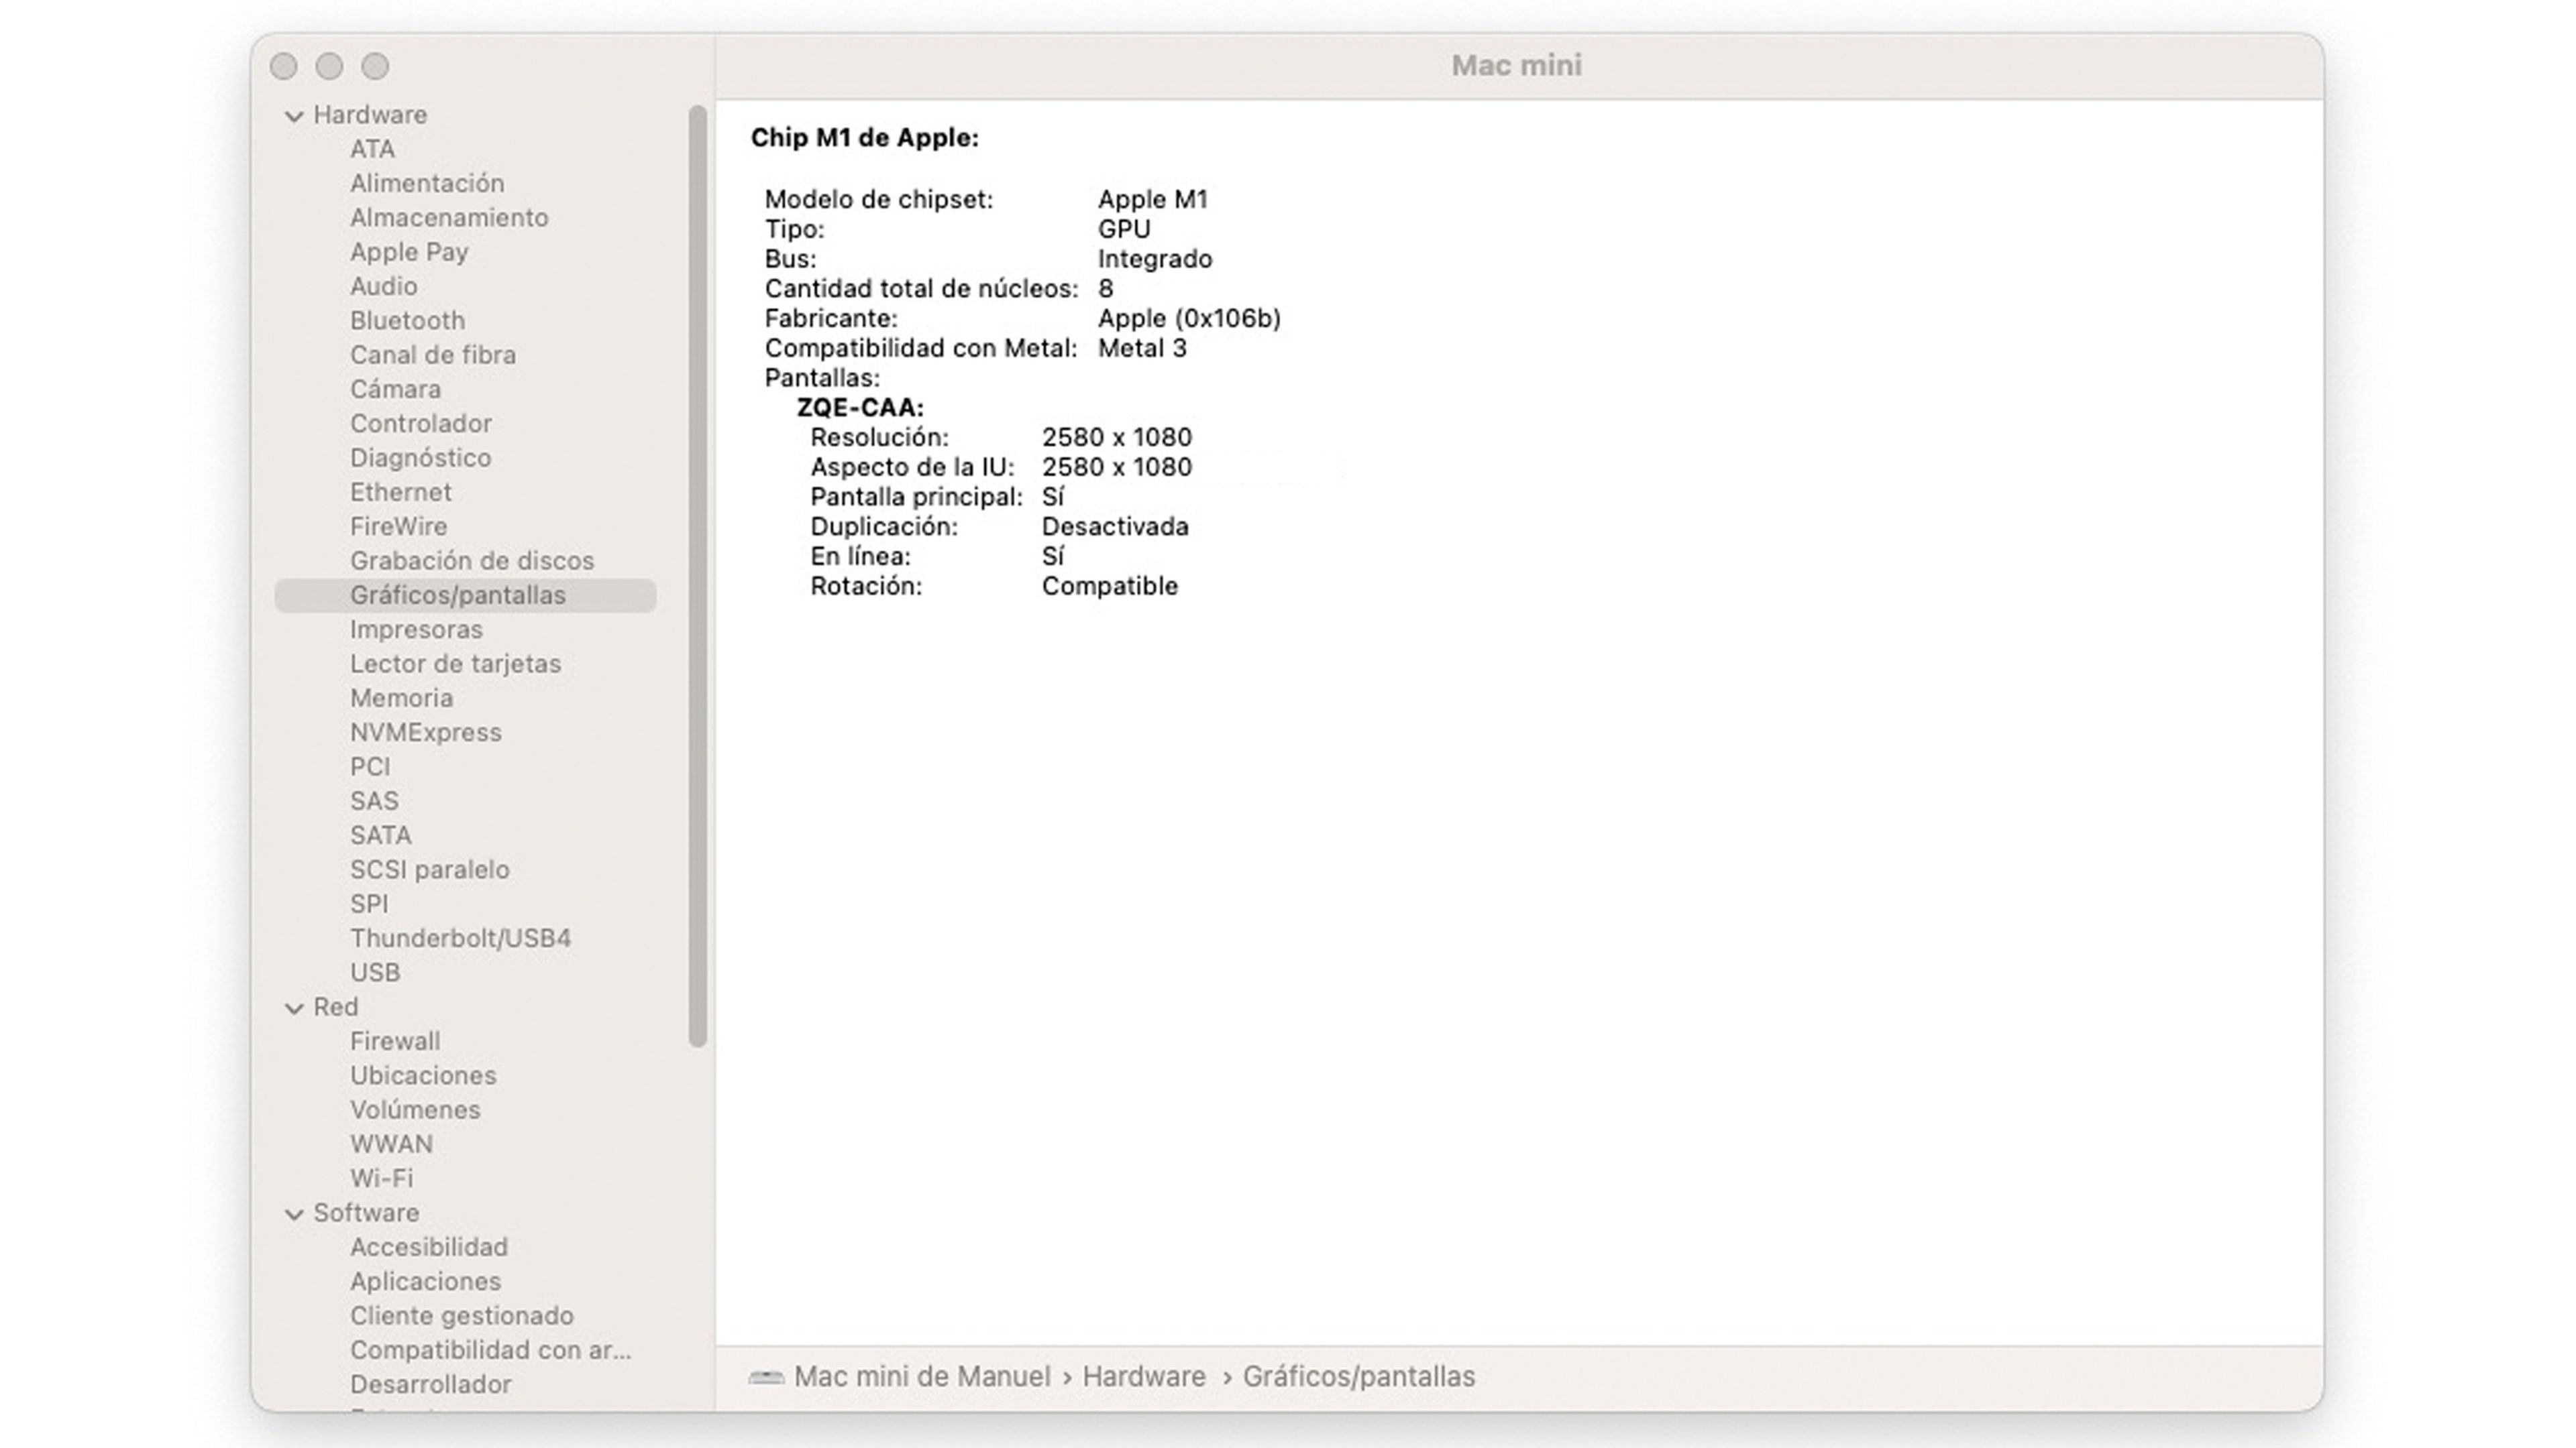Open Apple Pay hardware info
The width and height of the screenshot is (2576, 1448).
[x=409, y=252]
